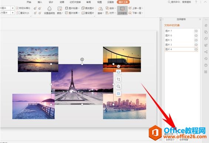The image size is (209, 143).
Task: Click 重设大小 reset size button
Action: [x=23, y=13]
